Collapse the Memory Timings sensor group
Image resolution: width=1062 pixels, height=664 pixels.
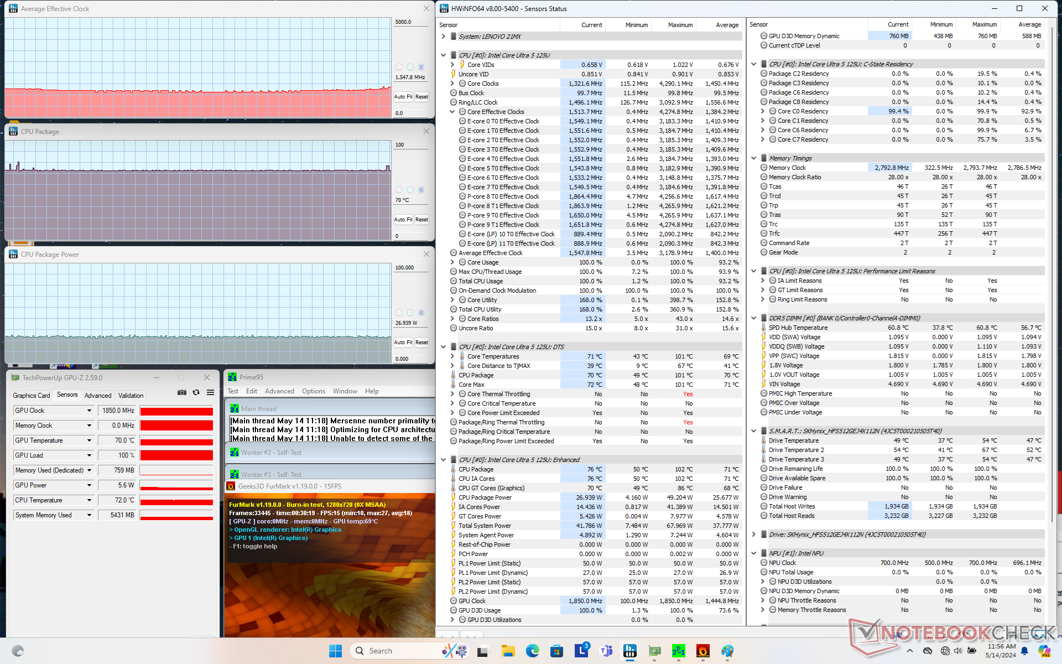pyautogui.click(x=753, y=158)
